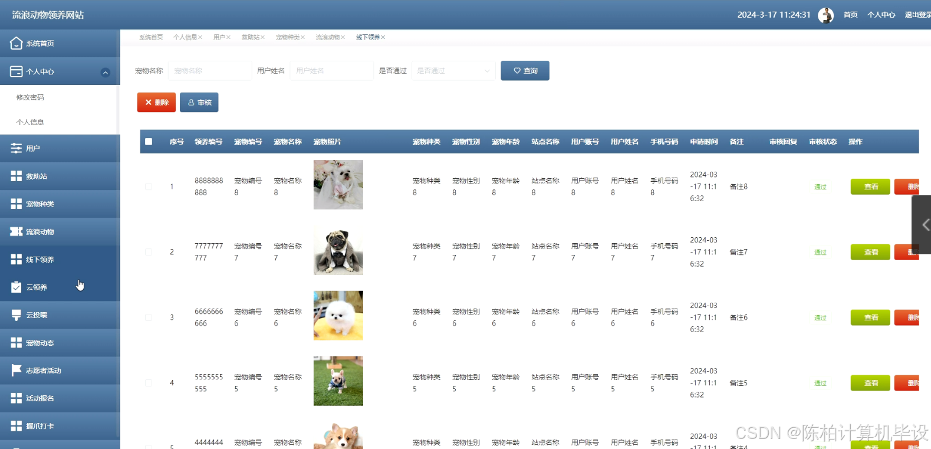Open 个人信息 submenu item in sidebar

[x=30, y=122]
